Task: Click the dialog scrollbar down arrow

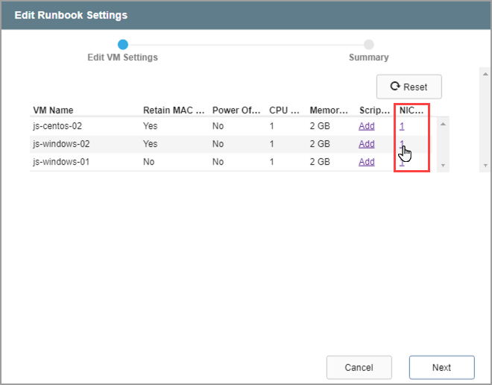Action: point(484,165)
